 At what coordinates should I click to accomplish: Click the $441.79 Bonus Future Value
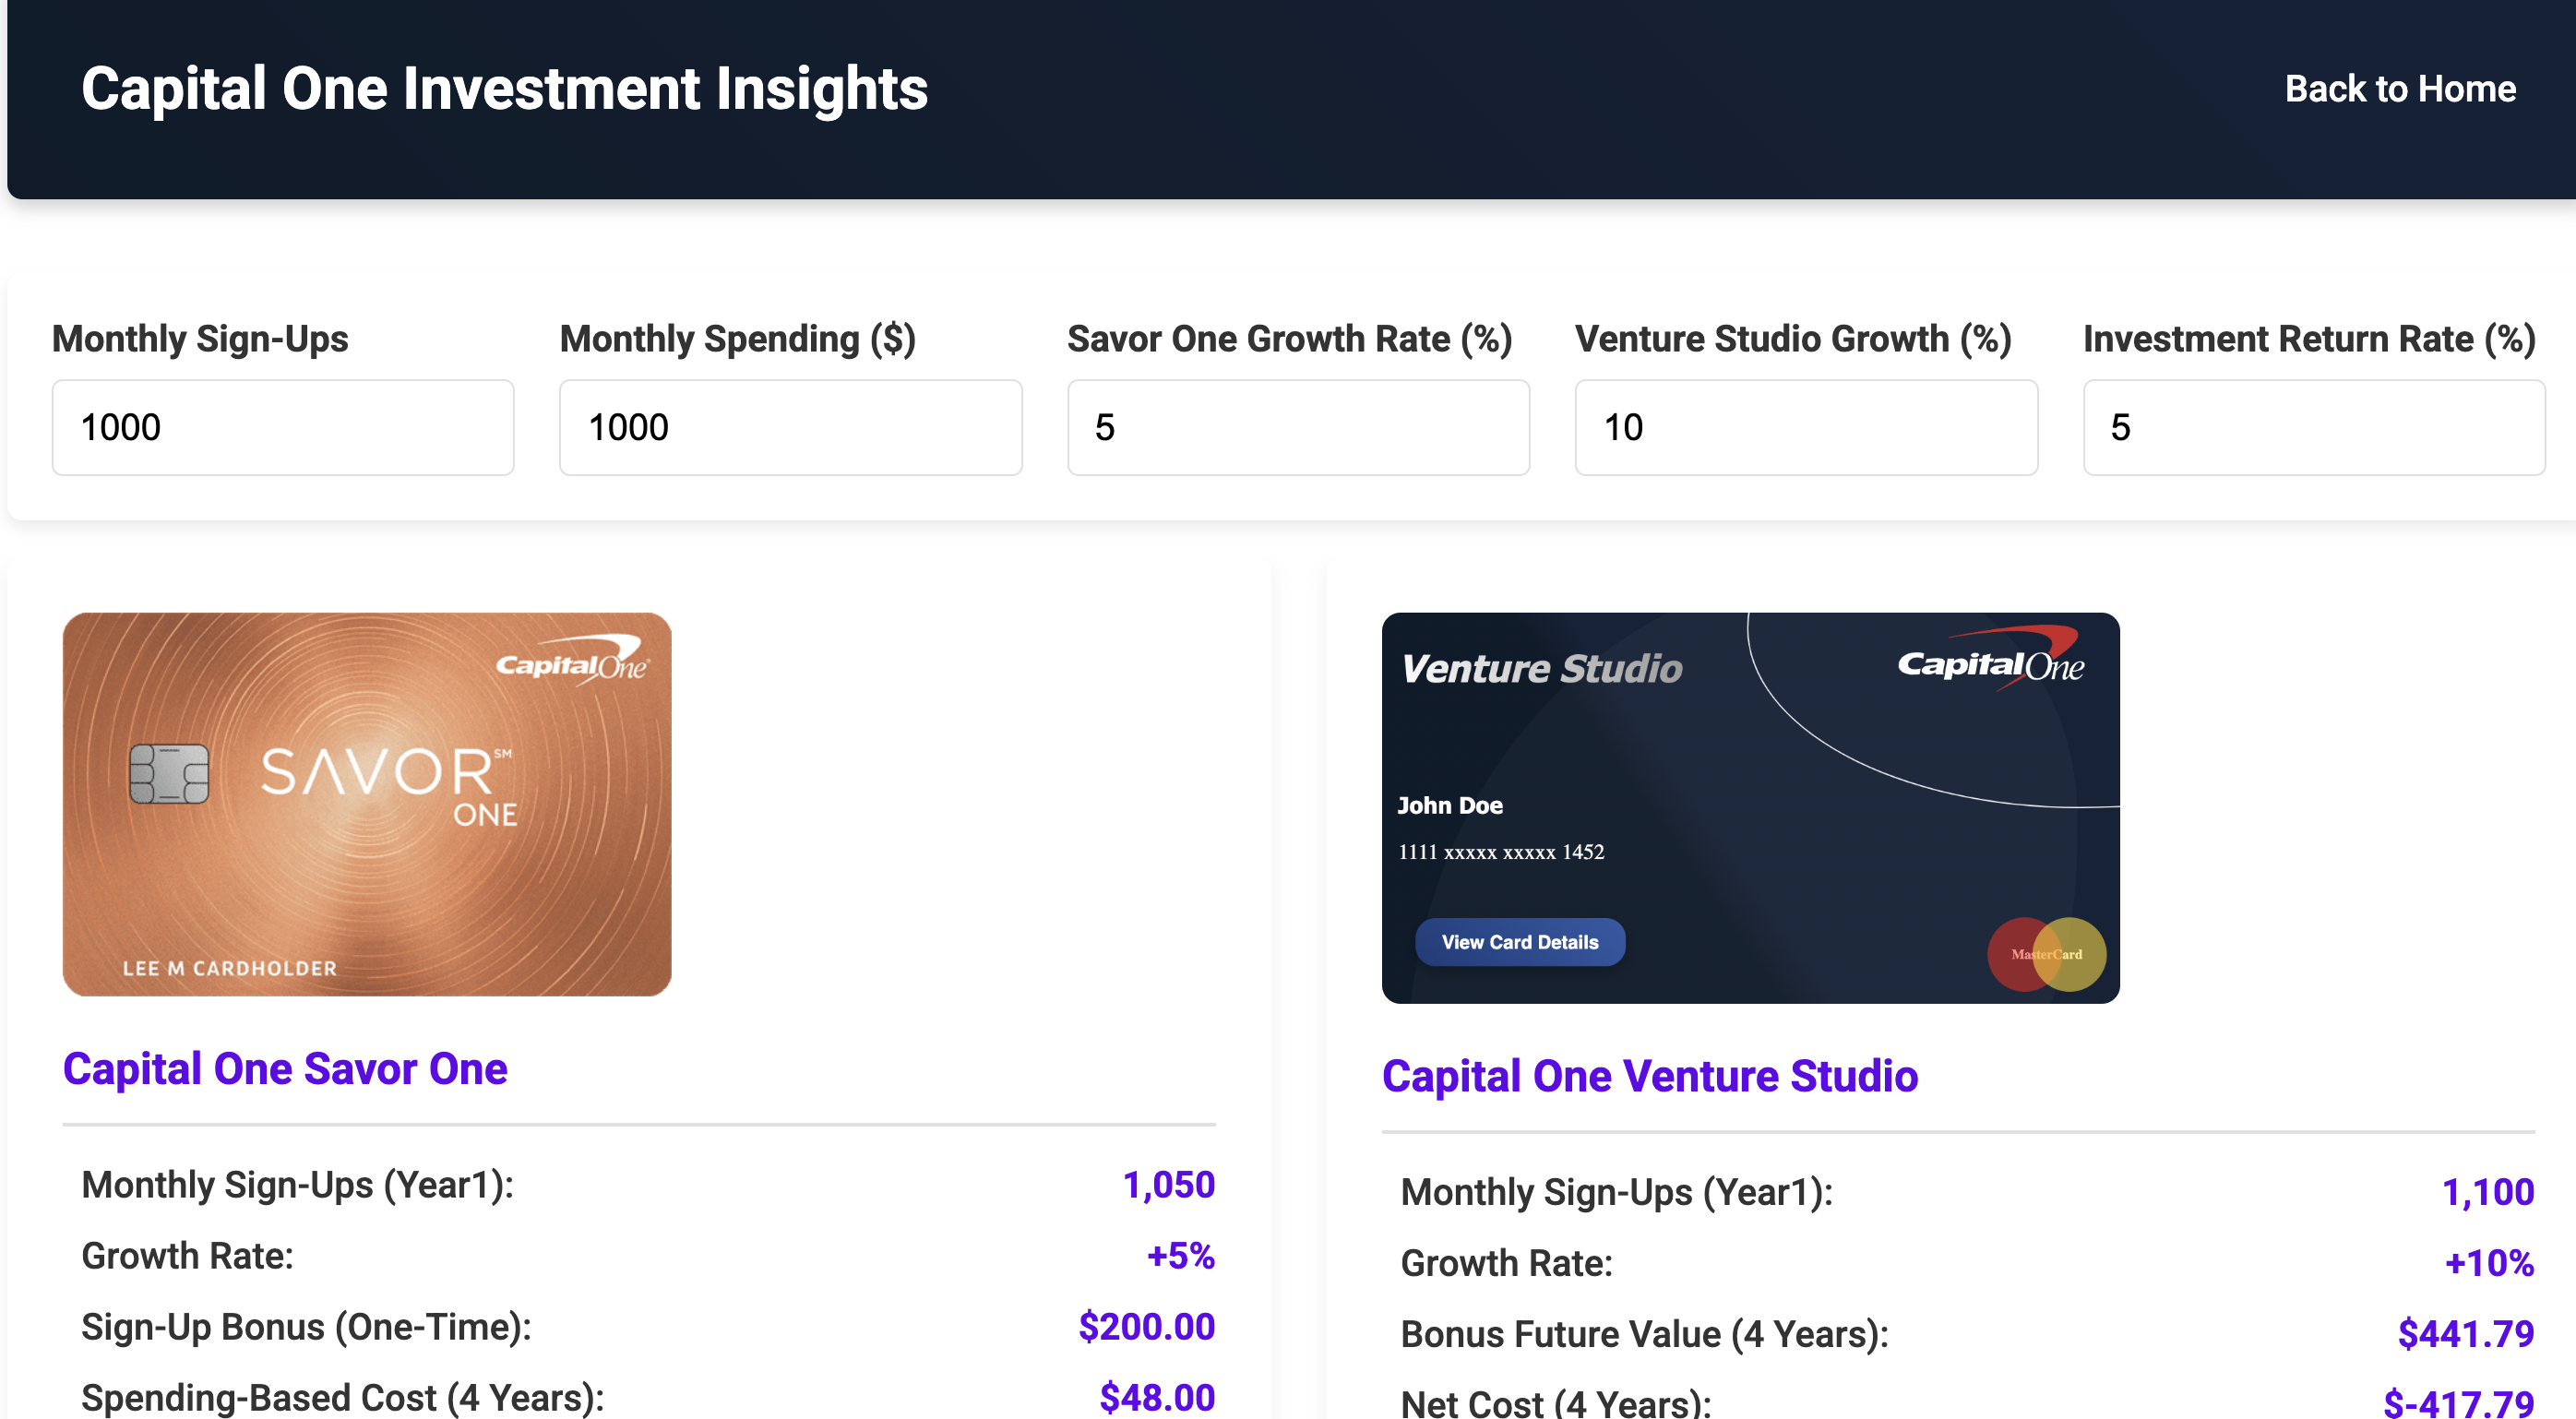(x=2465, y=1333)
